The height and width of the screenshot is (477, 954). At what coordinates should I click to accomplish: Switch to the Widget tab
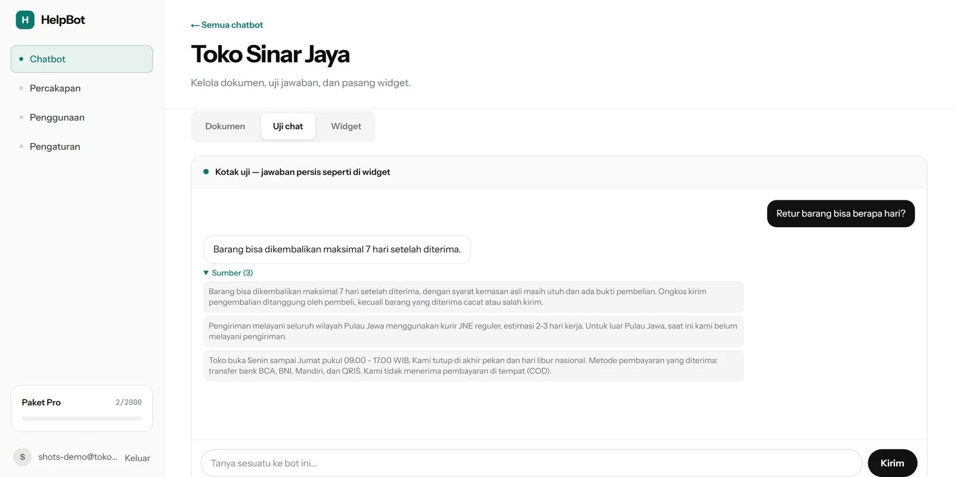346,126
